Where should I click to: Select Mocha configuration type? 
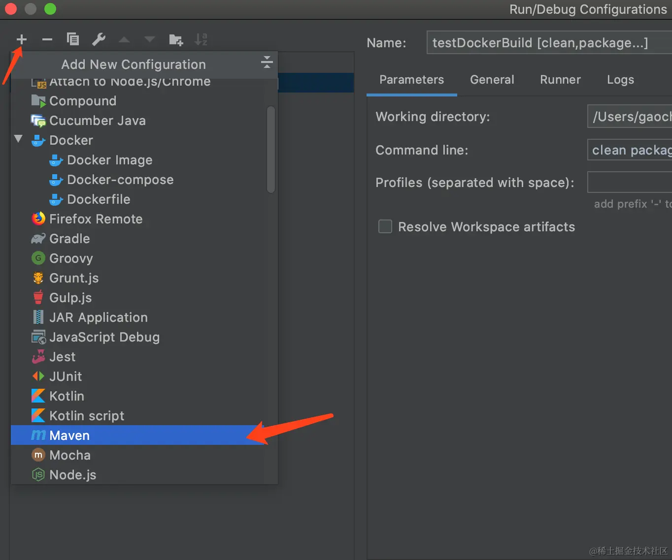tap(144, 455)
